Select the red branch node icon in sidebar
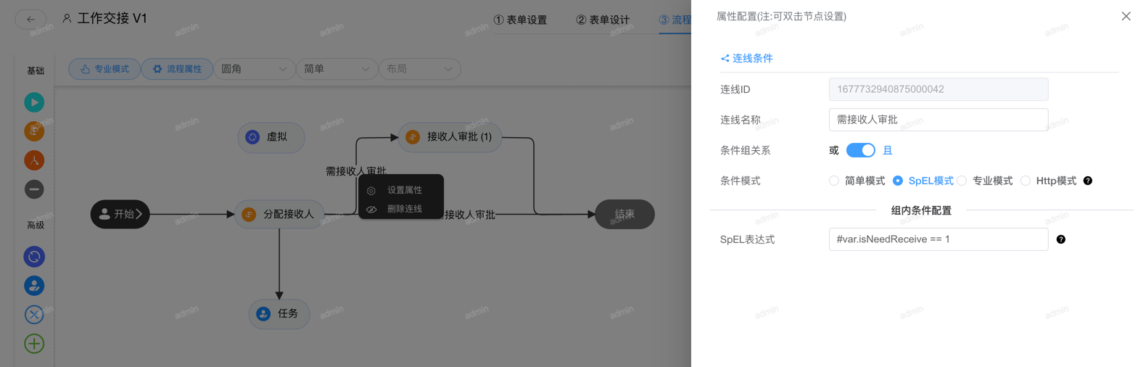The image size is (1146, 367). [34, 160]
